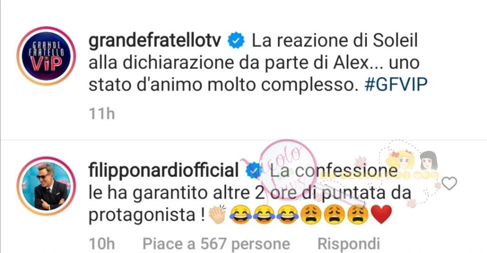This screenshot has width=487, height=253.
Task: Click the verified badge beside grandefratellotv
Action: pyautogui.click(x=236, y=41)
